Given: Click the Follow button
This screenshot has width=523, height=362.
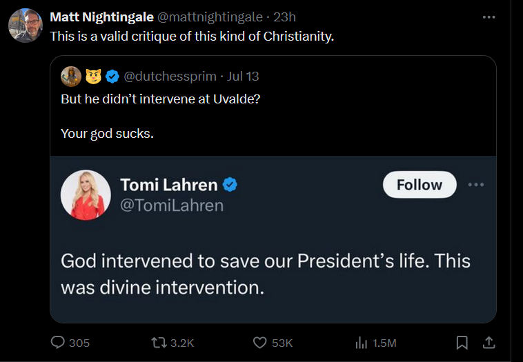Looking at the screenshot, I should (420, 185).
